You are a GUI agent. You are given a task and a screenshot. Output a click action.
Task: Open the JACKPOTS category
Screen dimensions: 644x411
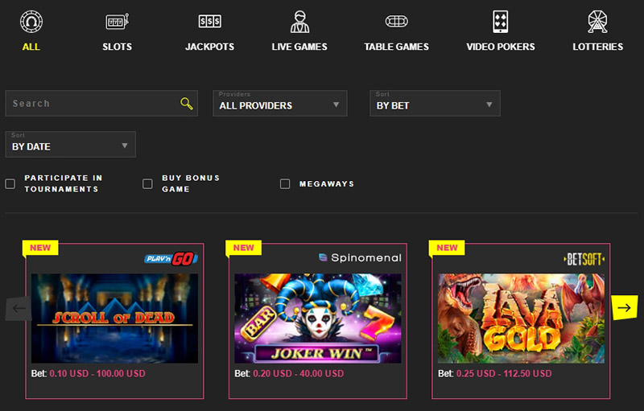click(210, 47)
